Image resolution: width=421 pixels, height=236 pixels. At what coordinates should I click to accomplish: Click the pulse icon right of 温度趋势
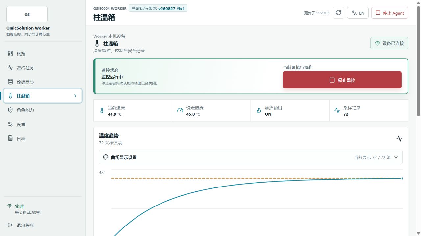pyautogui.click(x=399, y=139)
